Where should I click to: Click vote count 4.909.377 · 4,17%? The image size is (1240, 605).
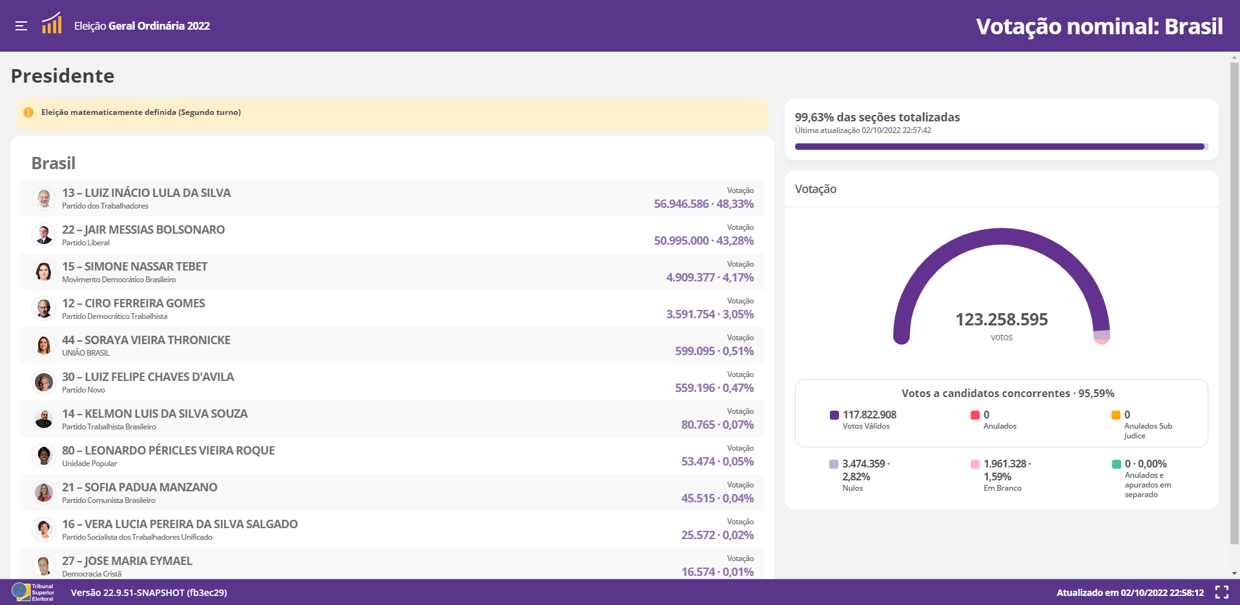click(710, 278)
